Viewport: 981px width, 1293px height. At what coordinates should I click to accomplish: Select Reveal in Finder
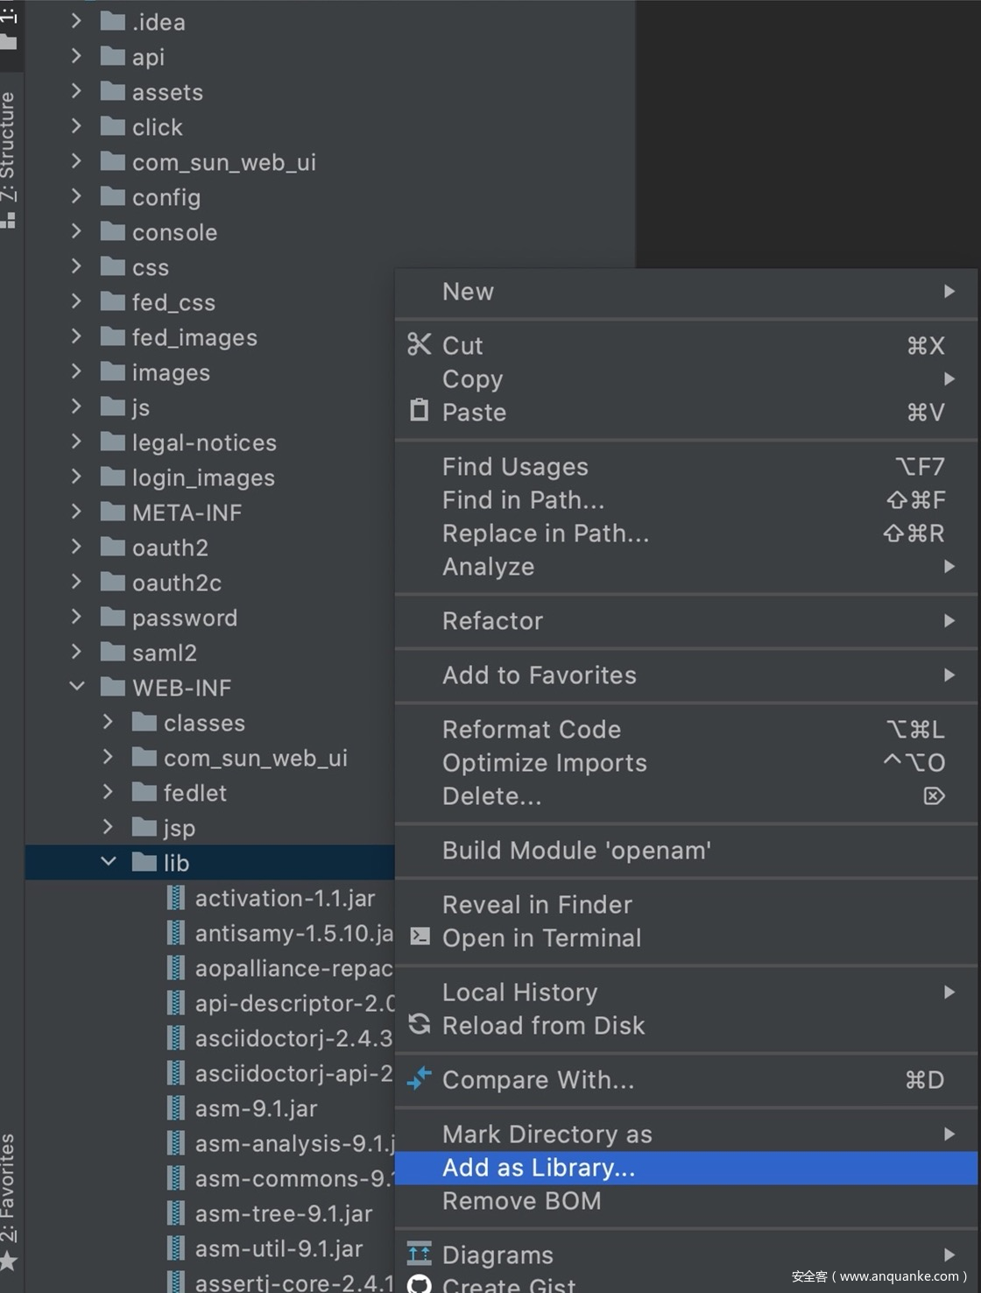pos(537,905)
